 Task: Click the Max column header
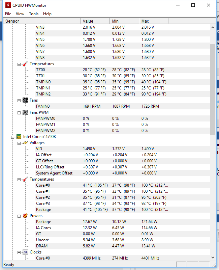click(154, 21)
